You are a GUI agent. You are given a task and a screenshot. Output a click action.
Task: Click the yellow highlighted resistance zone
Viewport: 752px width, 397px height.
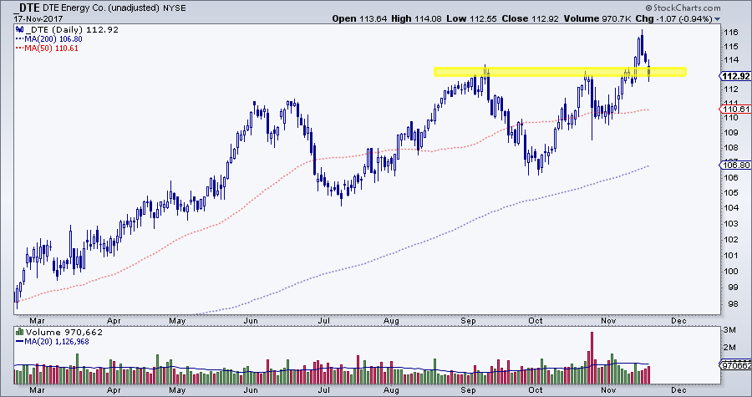559,72
